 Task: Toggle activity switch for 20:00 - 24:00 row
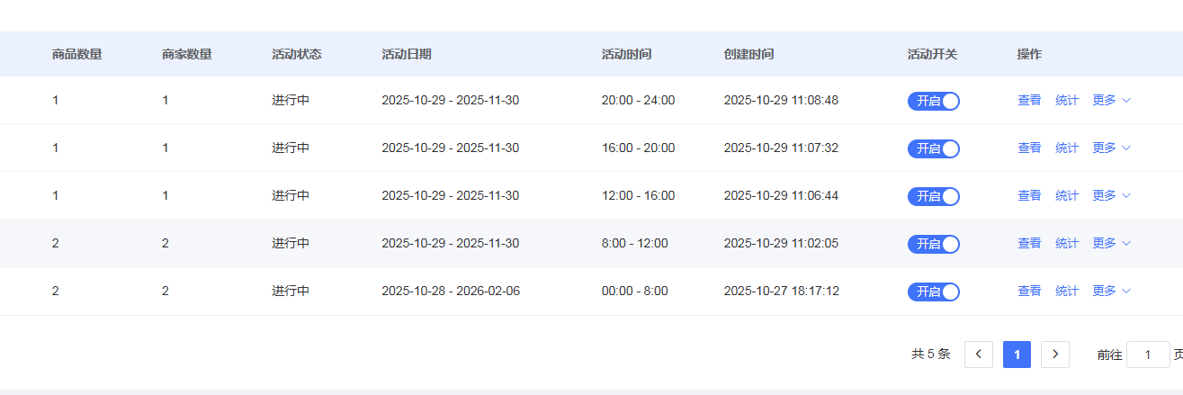tap(933, 101)
